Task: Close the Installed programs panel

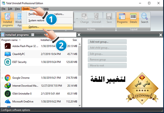Action: [x=79, y=35]
